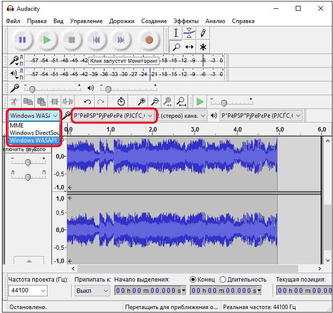This screenshot has width=333, height=313.
Task: Click the track pan slider
Action: (x=28, y=176)
